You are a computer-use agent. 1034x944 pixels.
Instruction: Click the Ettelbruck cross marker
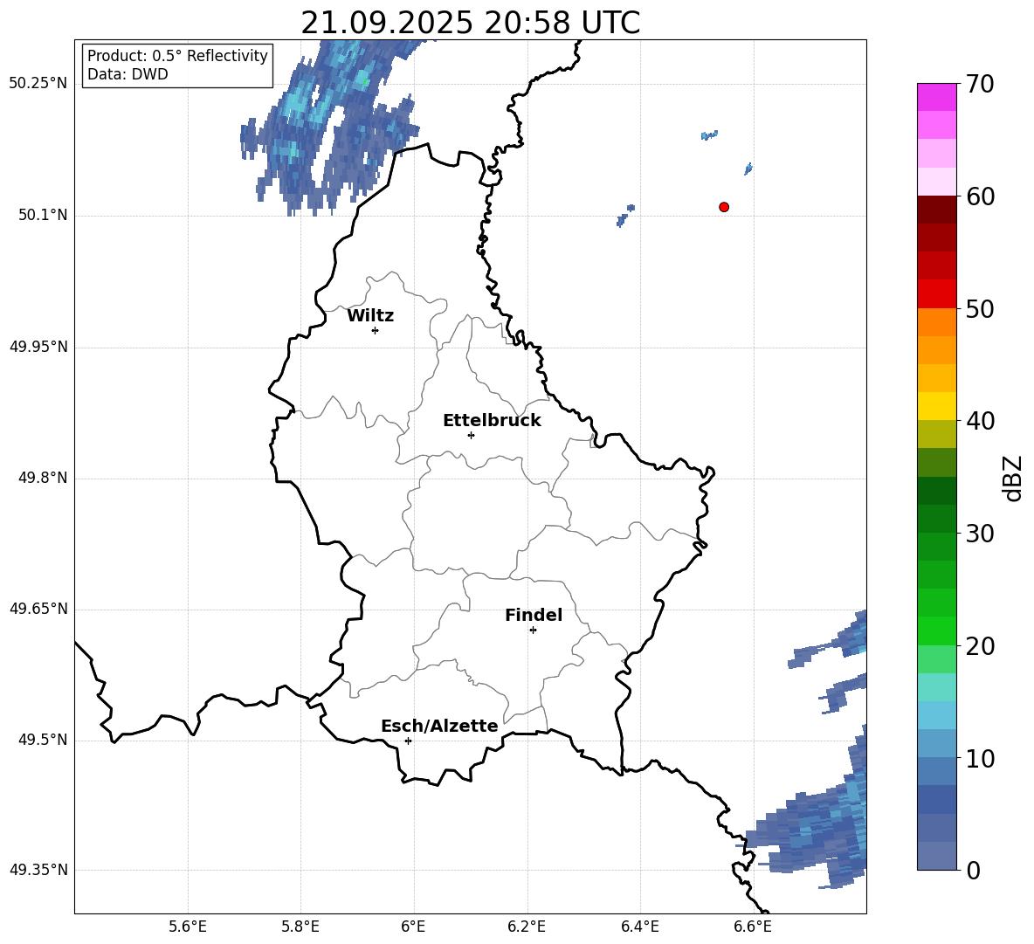coord(471,435)
